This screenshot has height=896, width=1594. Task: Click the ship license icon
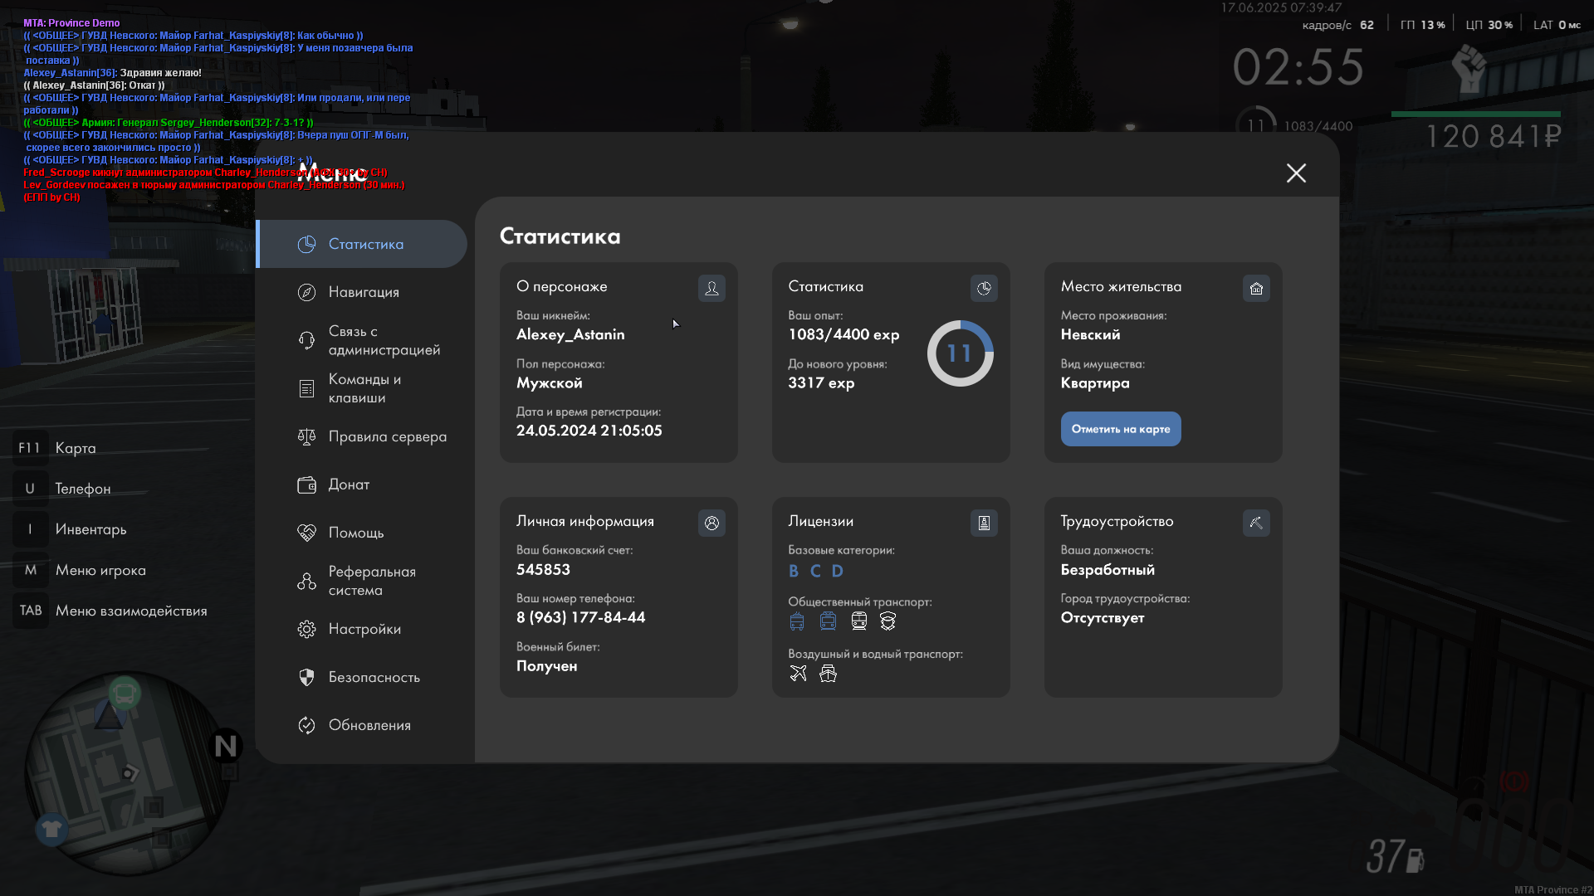(x=828, y=674)
